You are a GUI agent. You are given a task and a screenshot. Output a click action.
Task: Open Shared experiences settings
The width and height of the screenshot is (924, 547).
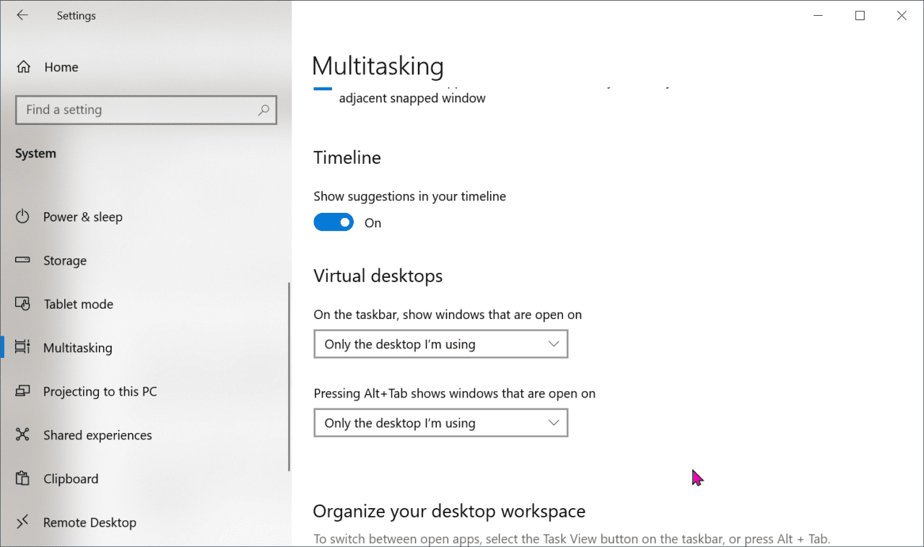pos(22,435)
